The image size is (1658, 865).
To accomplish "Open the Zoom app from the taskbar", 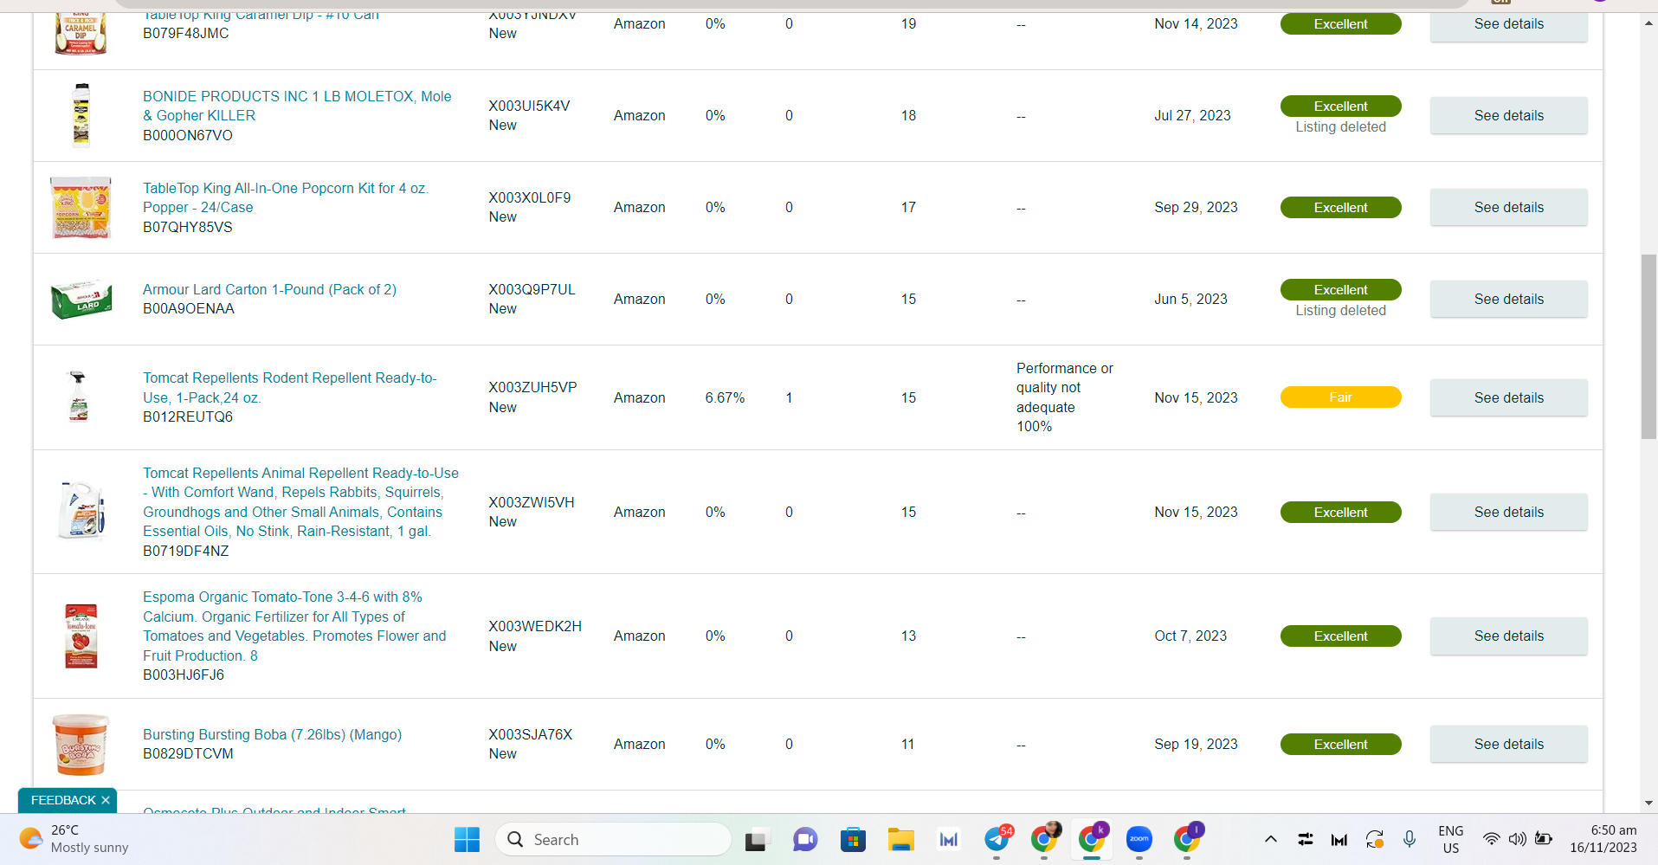I will pyautogui.click(x=1139, y=839).
